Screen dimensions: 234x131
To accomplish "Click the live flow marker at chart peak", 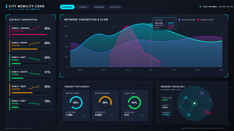I will (x=151, y=25).
